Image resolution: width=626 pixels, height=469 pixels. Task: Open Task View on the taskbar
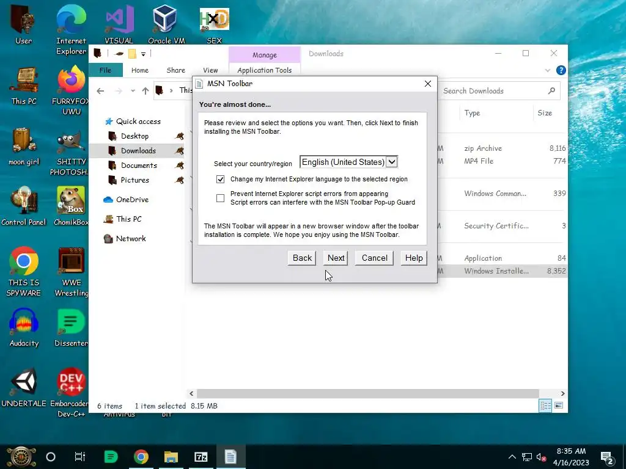pos(80,457)
